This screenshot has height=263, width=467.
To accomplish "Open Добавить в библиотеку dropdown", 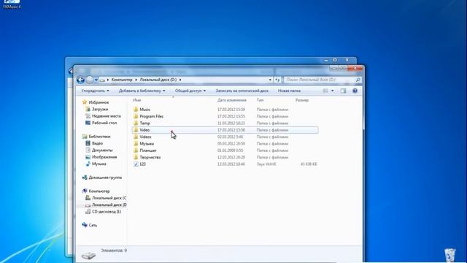I will click(x=142, y=91).
